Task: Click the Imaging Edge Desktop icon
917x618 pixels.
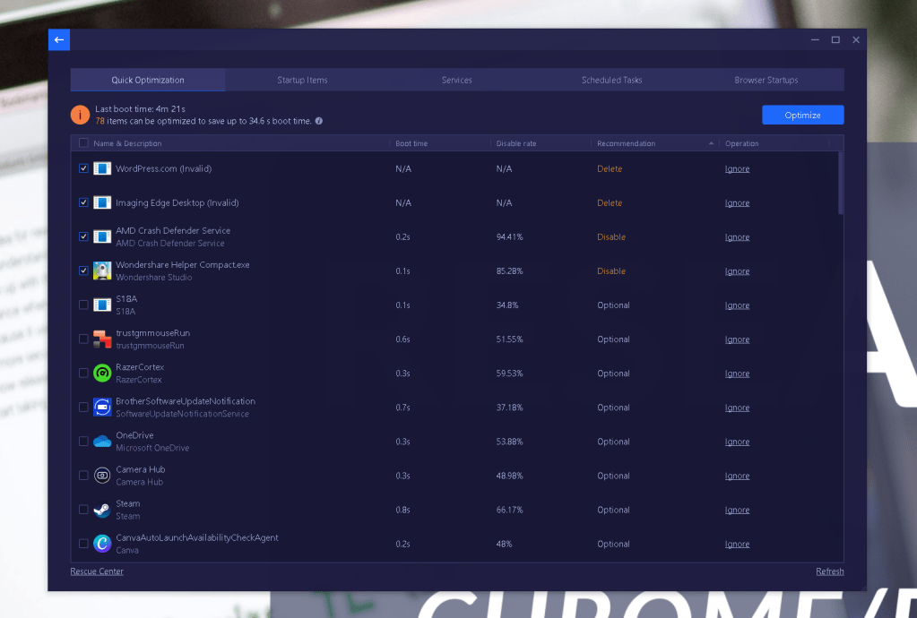Action: tap(102, 202)
